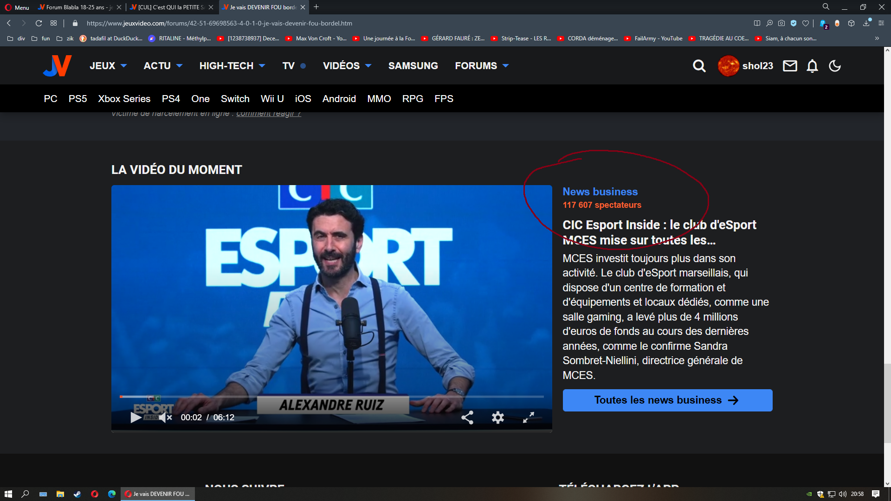The height and width of the screenshot is (501, 891).
Task: Open the private messages envelope icon
Action: point(790,66)
